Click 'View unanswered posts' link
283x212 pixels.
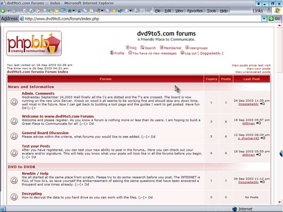253,72
